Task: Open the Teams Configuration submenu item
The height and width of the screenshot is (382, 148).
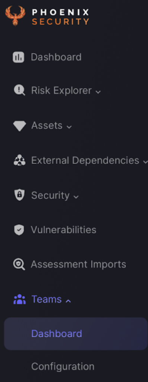Action: tap(63, 366)
